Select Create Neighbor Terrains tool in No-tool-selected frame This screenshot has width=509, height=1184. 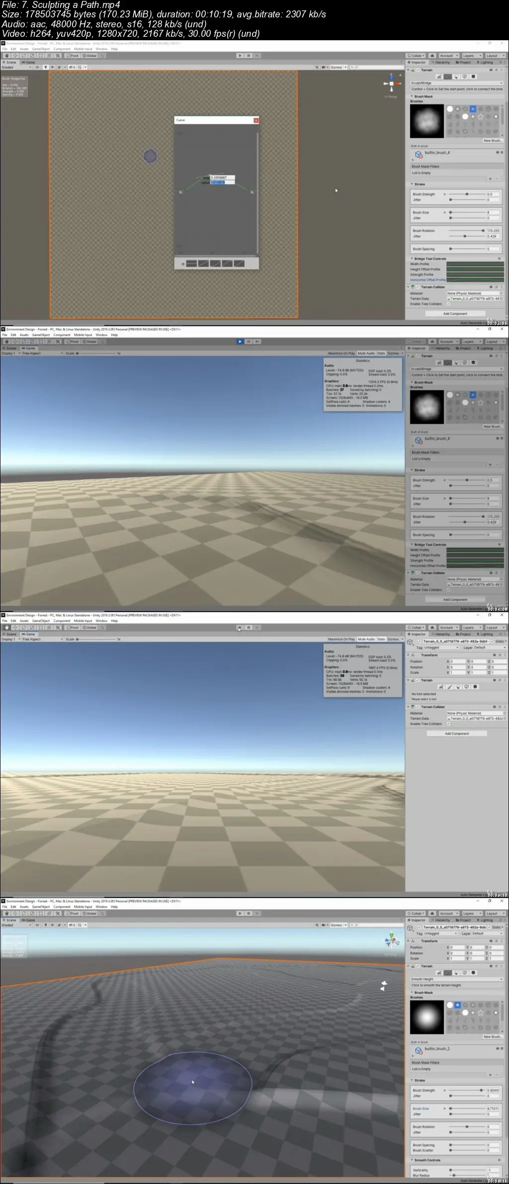click(440, 687)
